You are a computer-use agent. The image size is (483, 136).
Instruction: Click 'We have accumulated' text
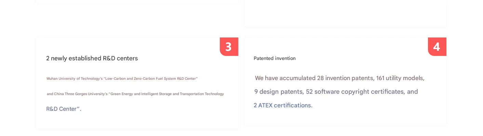coord(285,78)
